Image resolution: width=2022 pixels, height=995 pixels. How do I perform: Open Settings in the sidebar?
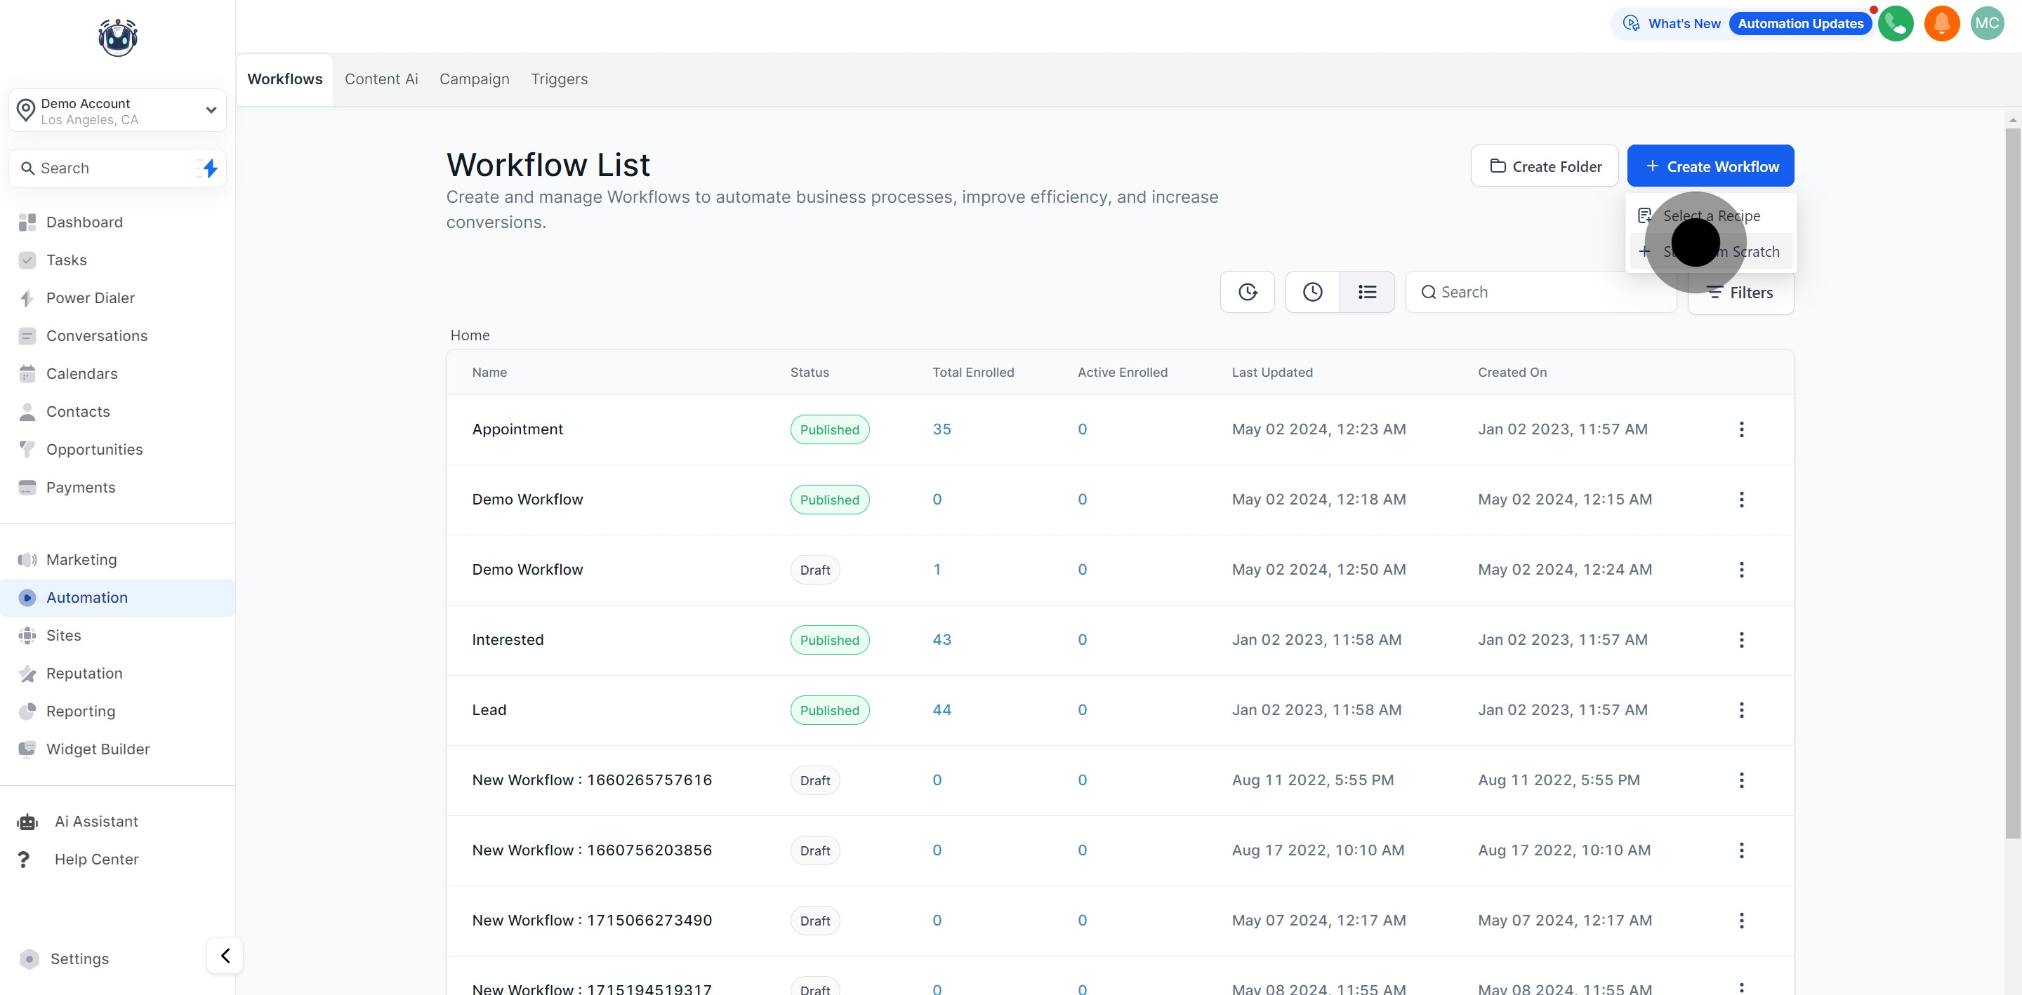pyautogui.click(x=79, y=959)
